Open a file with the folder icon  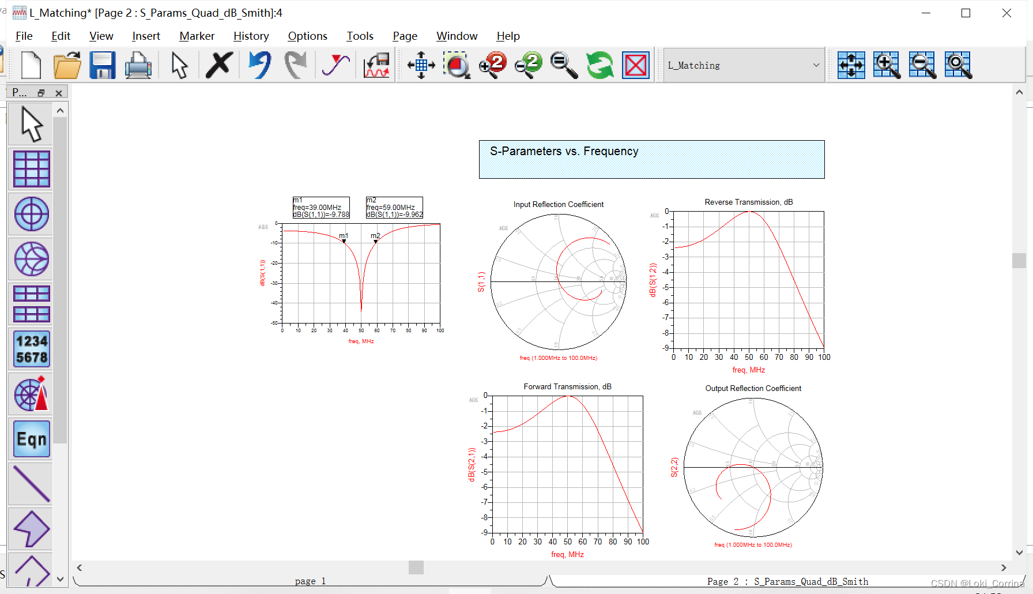click(67, 65)
